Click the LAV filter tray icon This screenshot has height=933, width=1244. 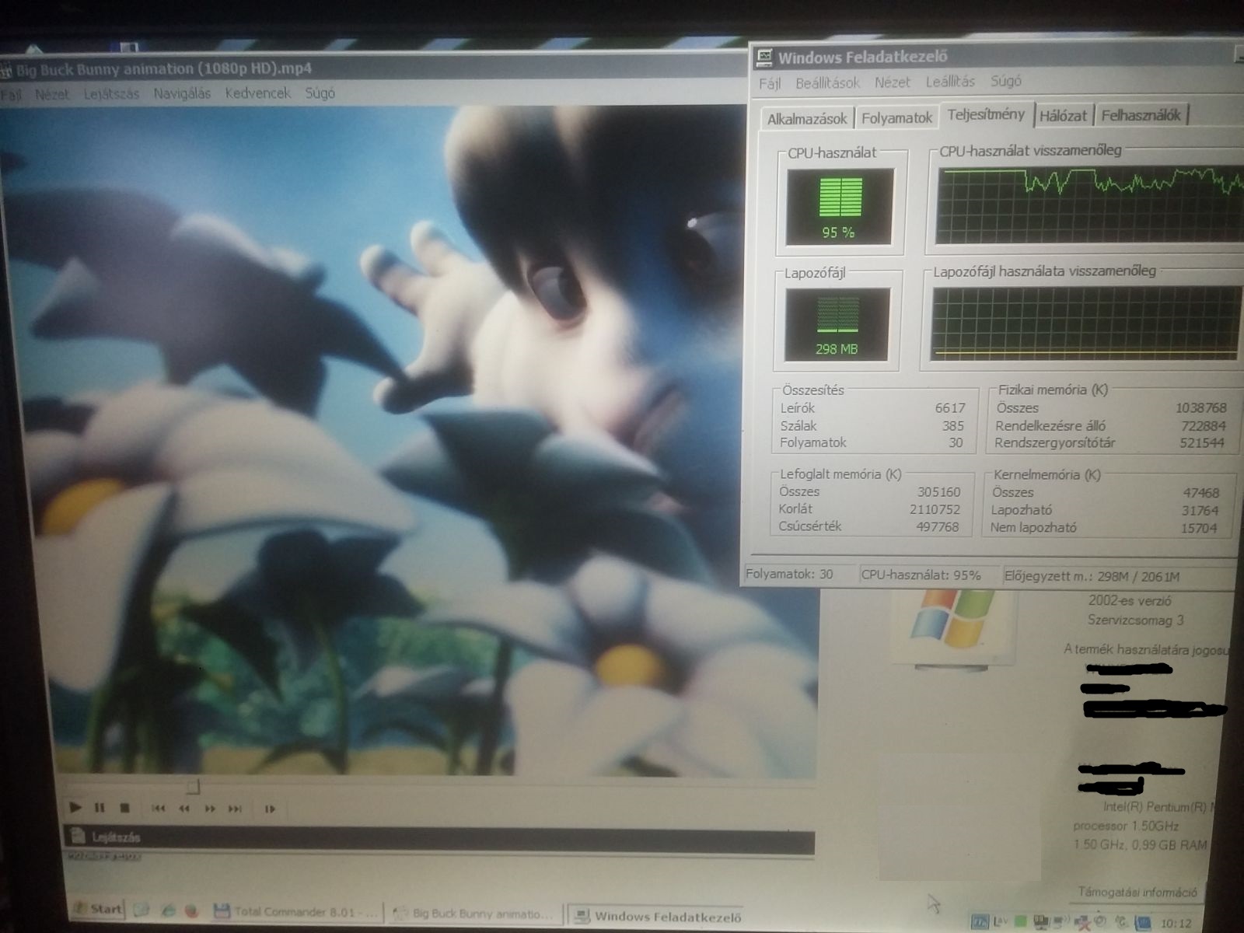tap(1001, 921)
